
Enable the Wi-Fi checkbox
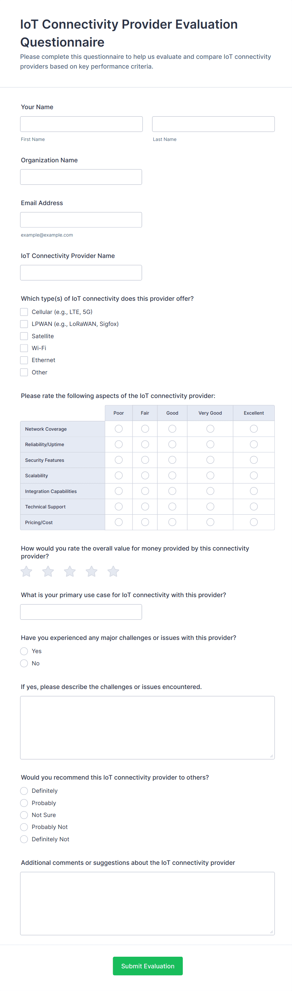coord(24,348)
